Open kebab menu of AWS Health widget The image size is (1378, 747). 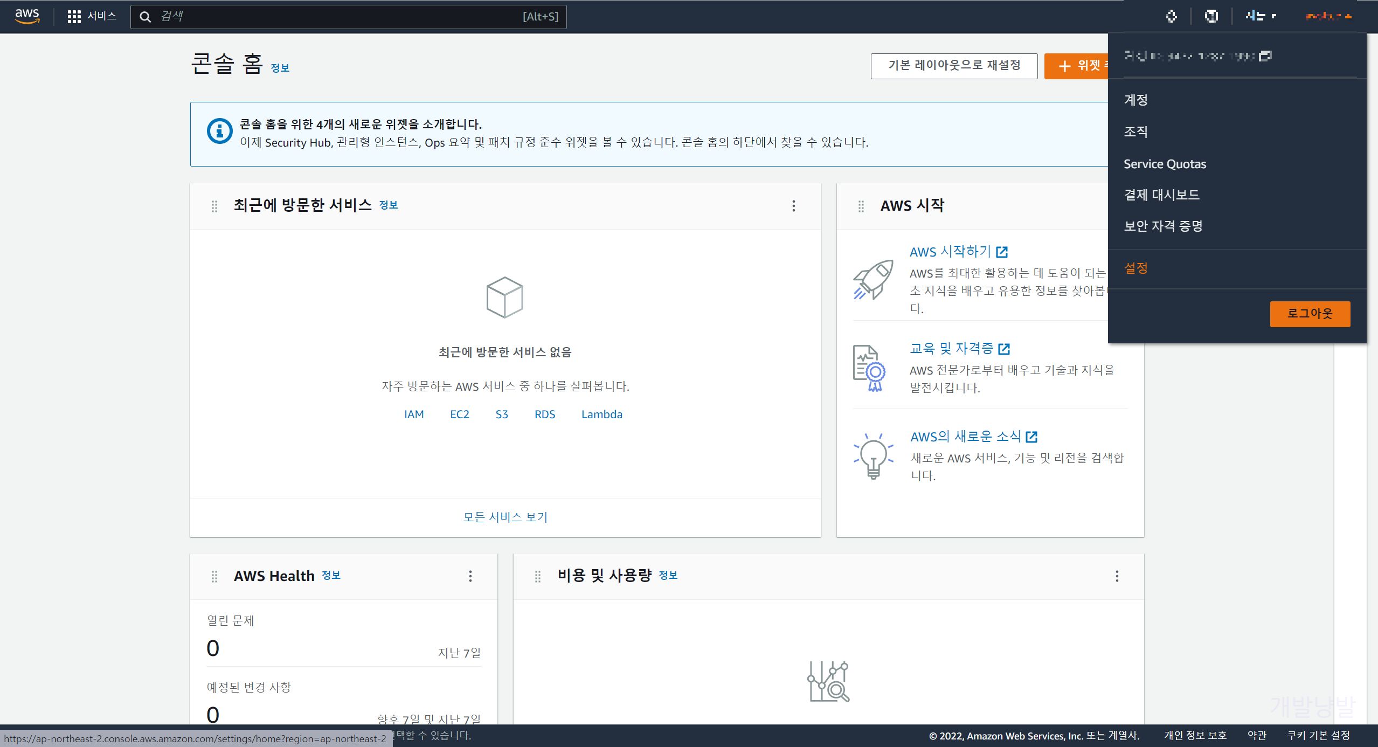point(470,576)
